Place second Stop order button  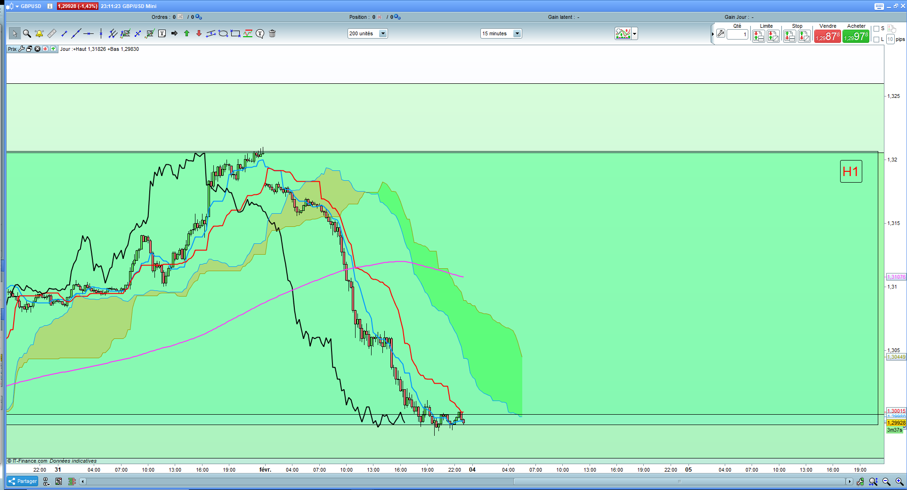[x=805, y=36]
